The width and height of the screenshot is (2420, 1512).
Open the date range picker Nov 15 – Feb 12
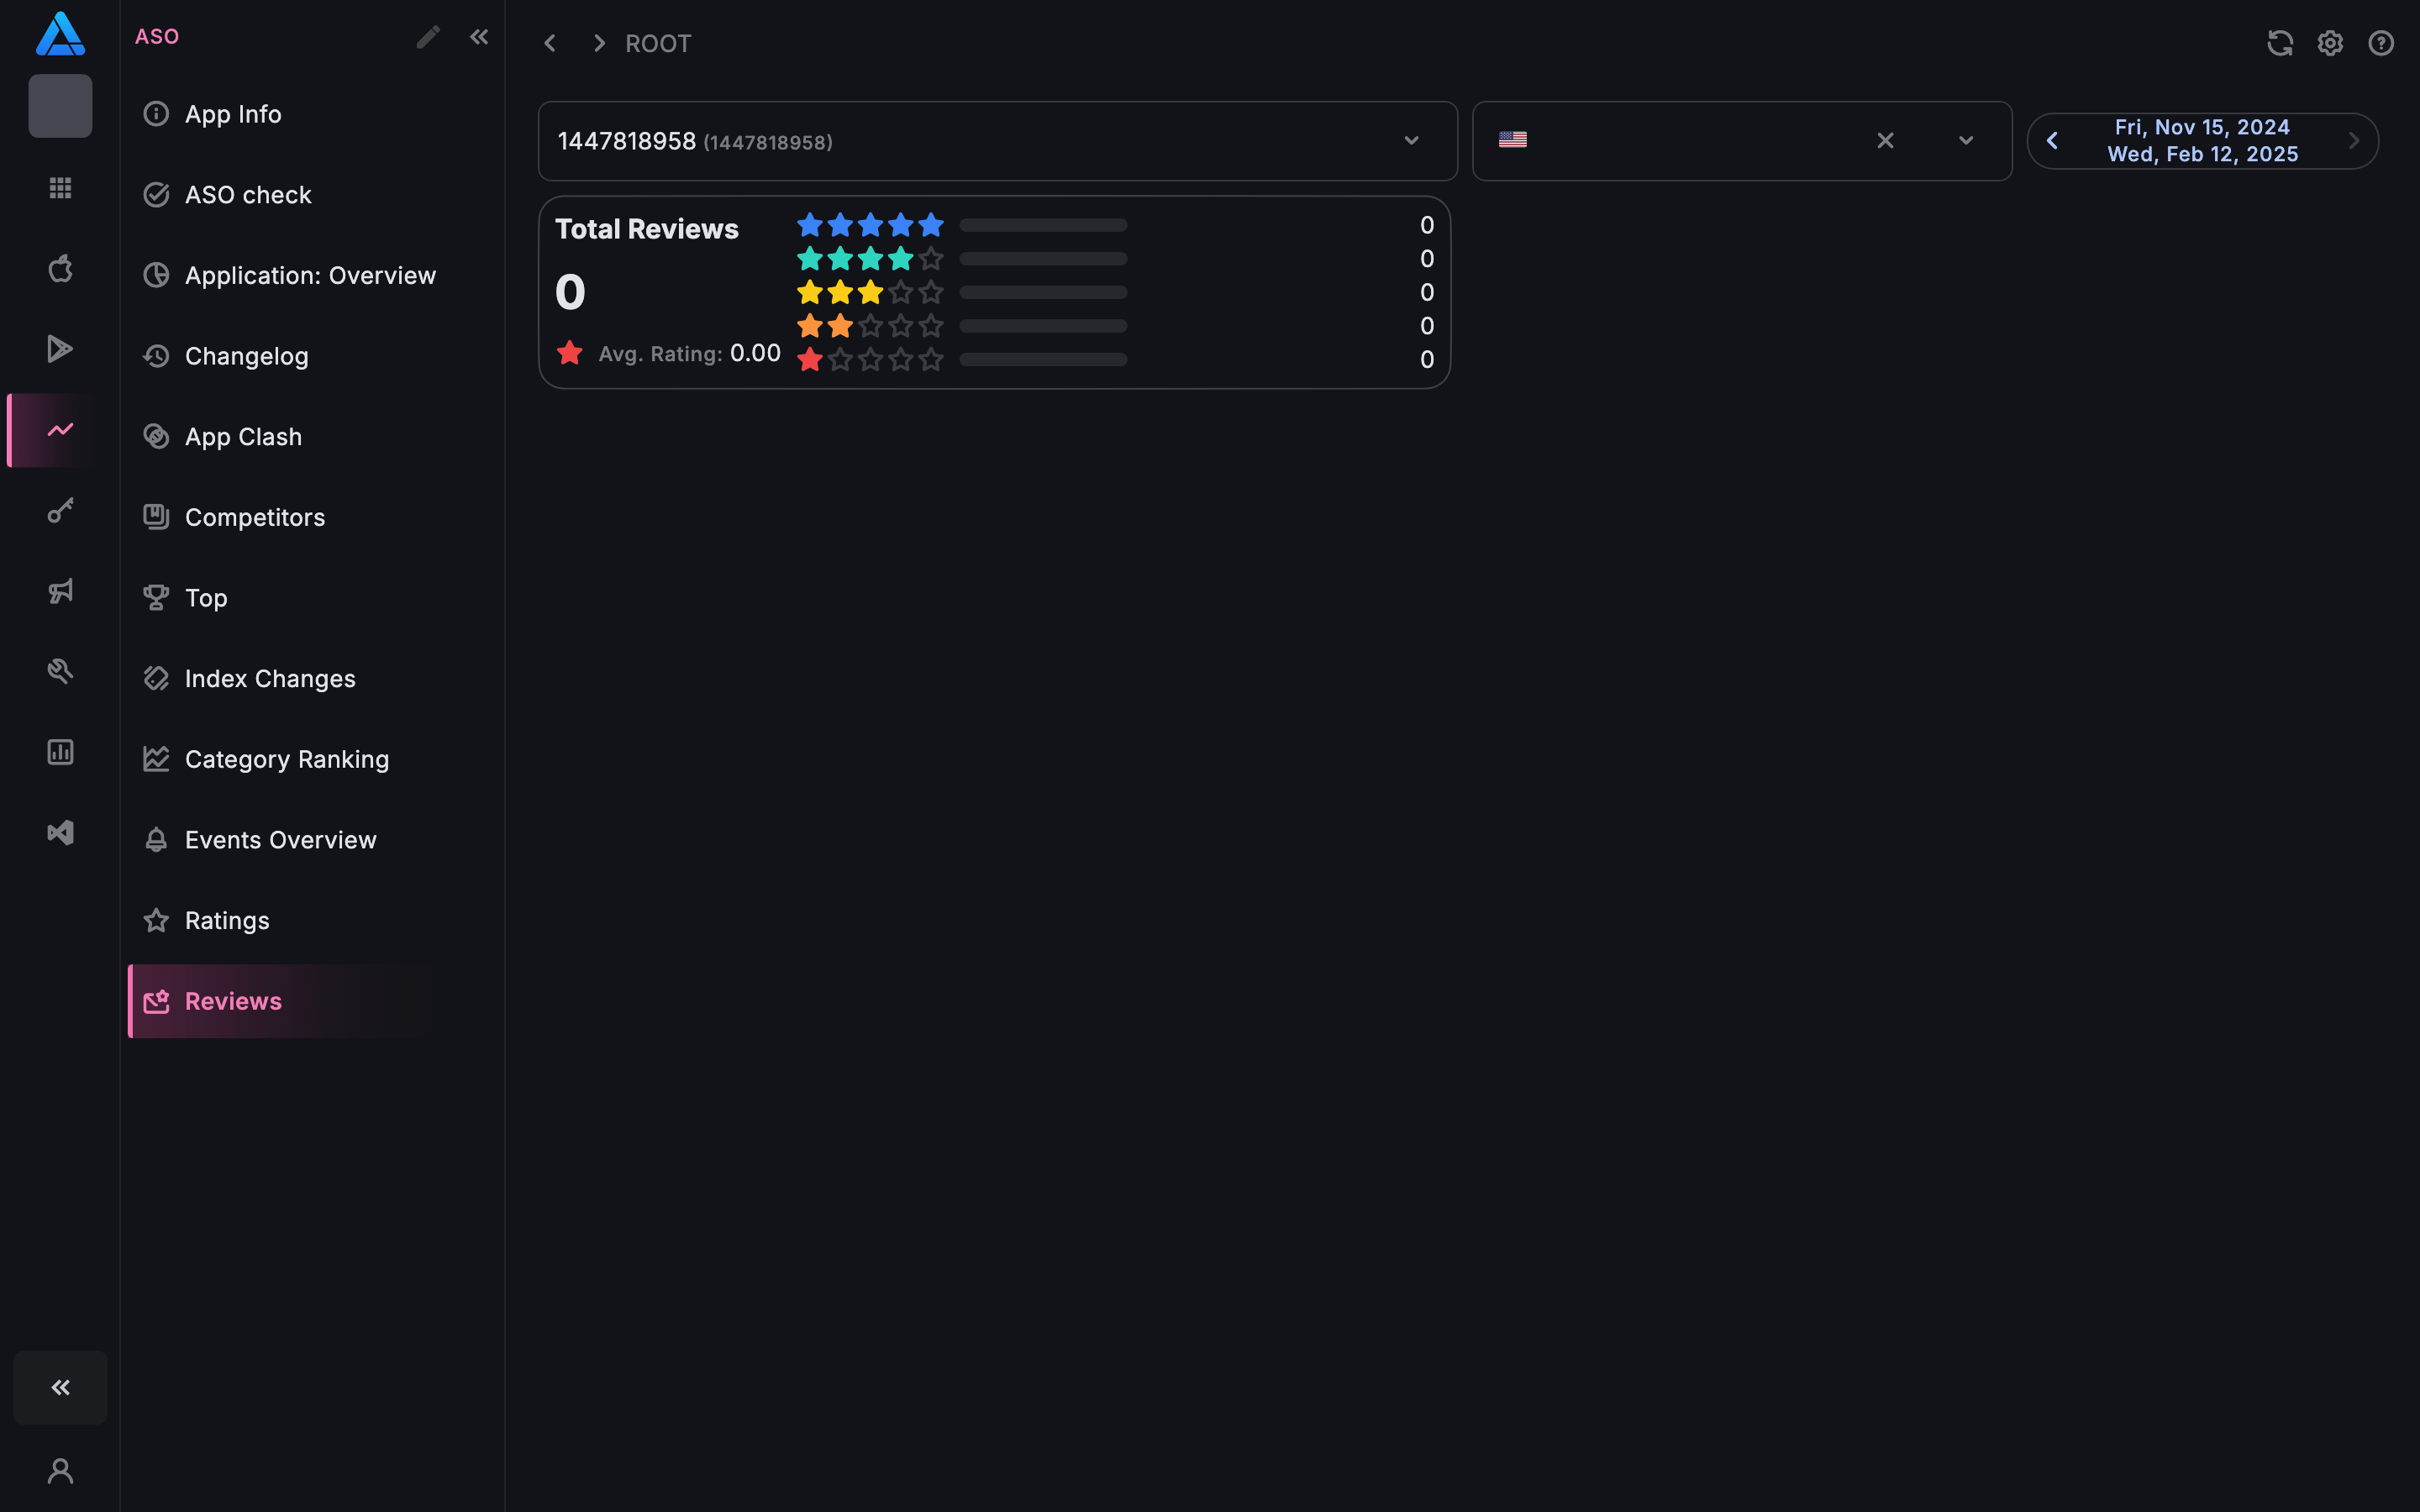tap(2203, 141)
